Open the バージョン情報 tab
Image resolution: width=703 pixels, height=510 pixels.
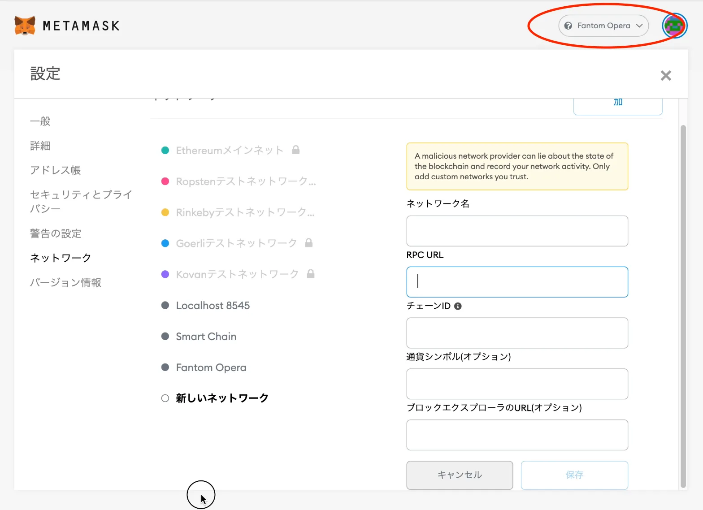click(x=66, y=282)
